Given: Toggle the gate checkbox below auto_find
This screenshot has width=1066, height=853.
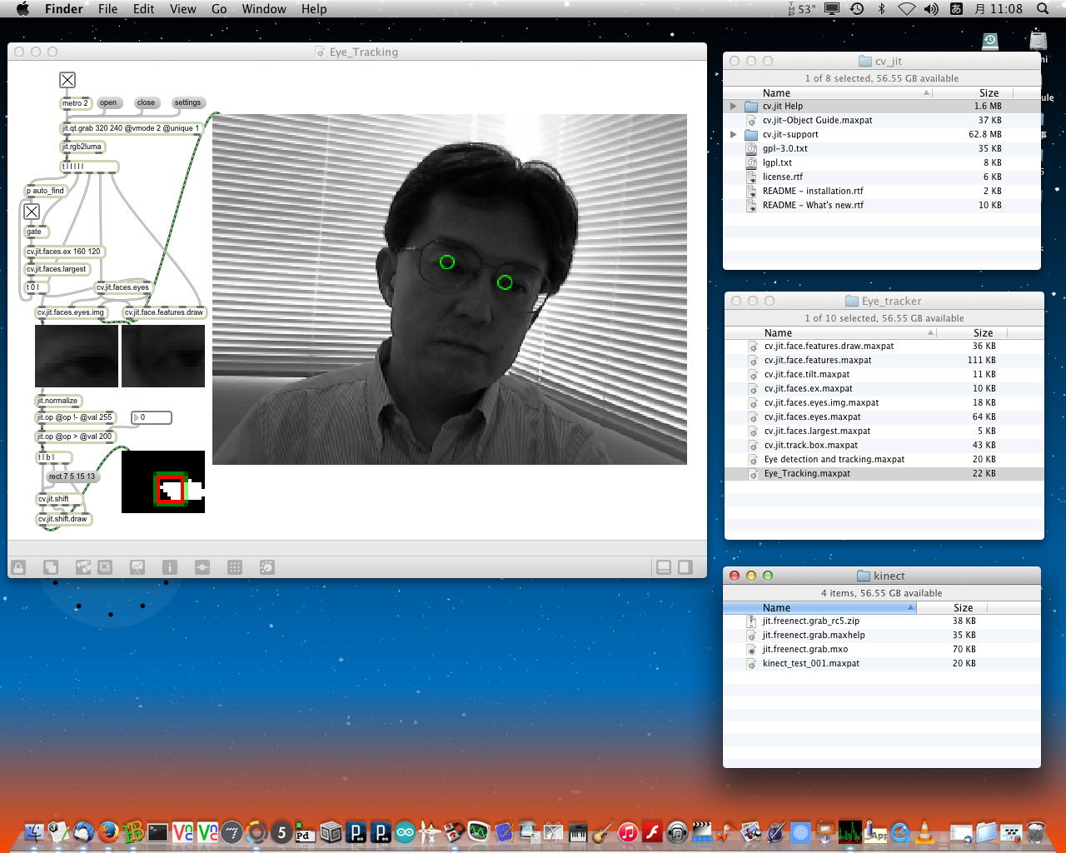Looking at the screenshot, I should [32, 212].
